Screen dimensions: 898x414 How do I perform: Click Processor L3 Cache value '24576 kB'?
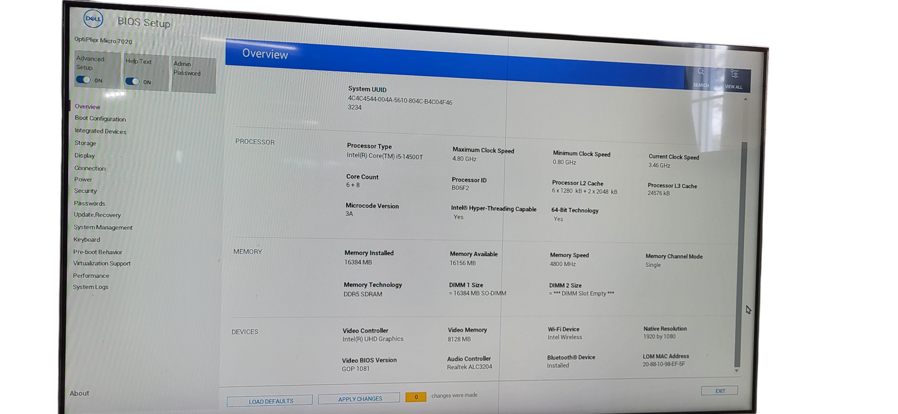pyautogui.click(x=659, y=193)
